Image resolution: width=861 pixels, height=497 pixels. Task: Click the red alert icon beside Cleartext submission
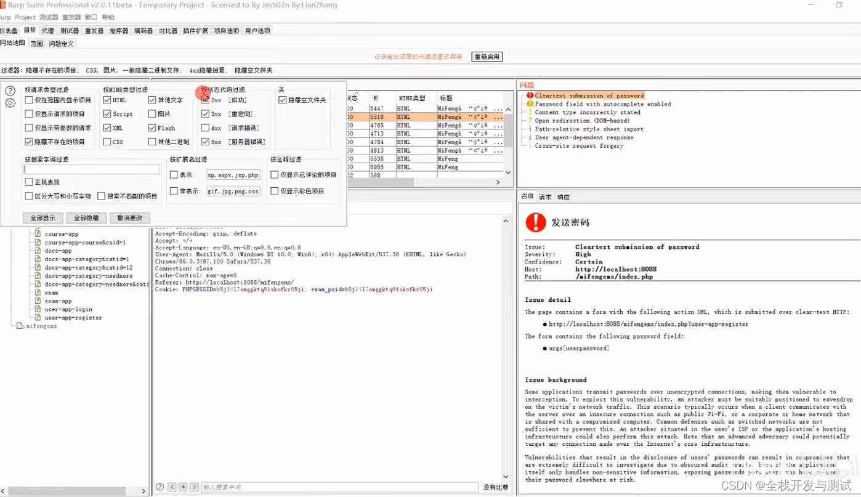[530, 95]
